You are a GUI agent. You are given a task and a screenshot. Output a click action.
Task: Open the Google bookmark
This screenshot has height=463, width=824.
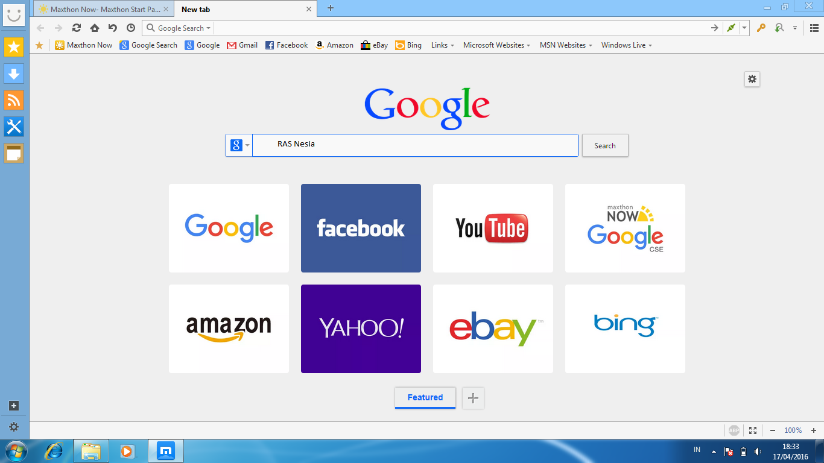[x=202, y=45]
